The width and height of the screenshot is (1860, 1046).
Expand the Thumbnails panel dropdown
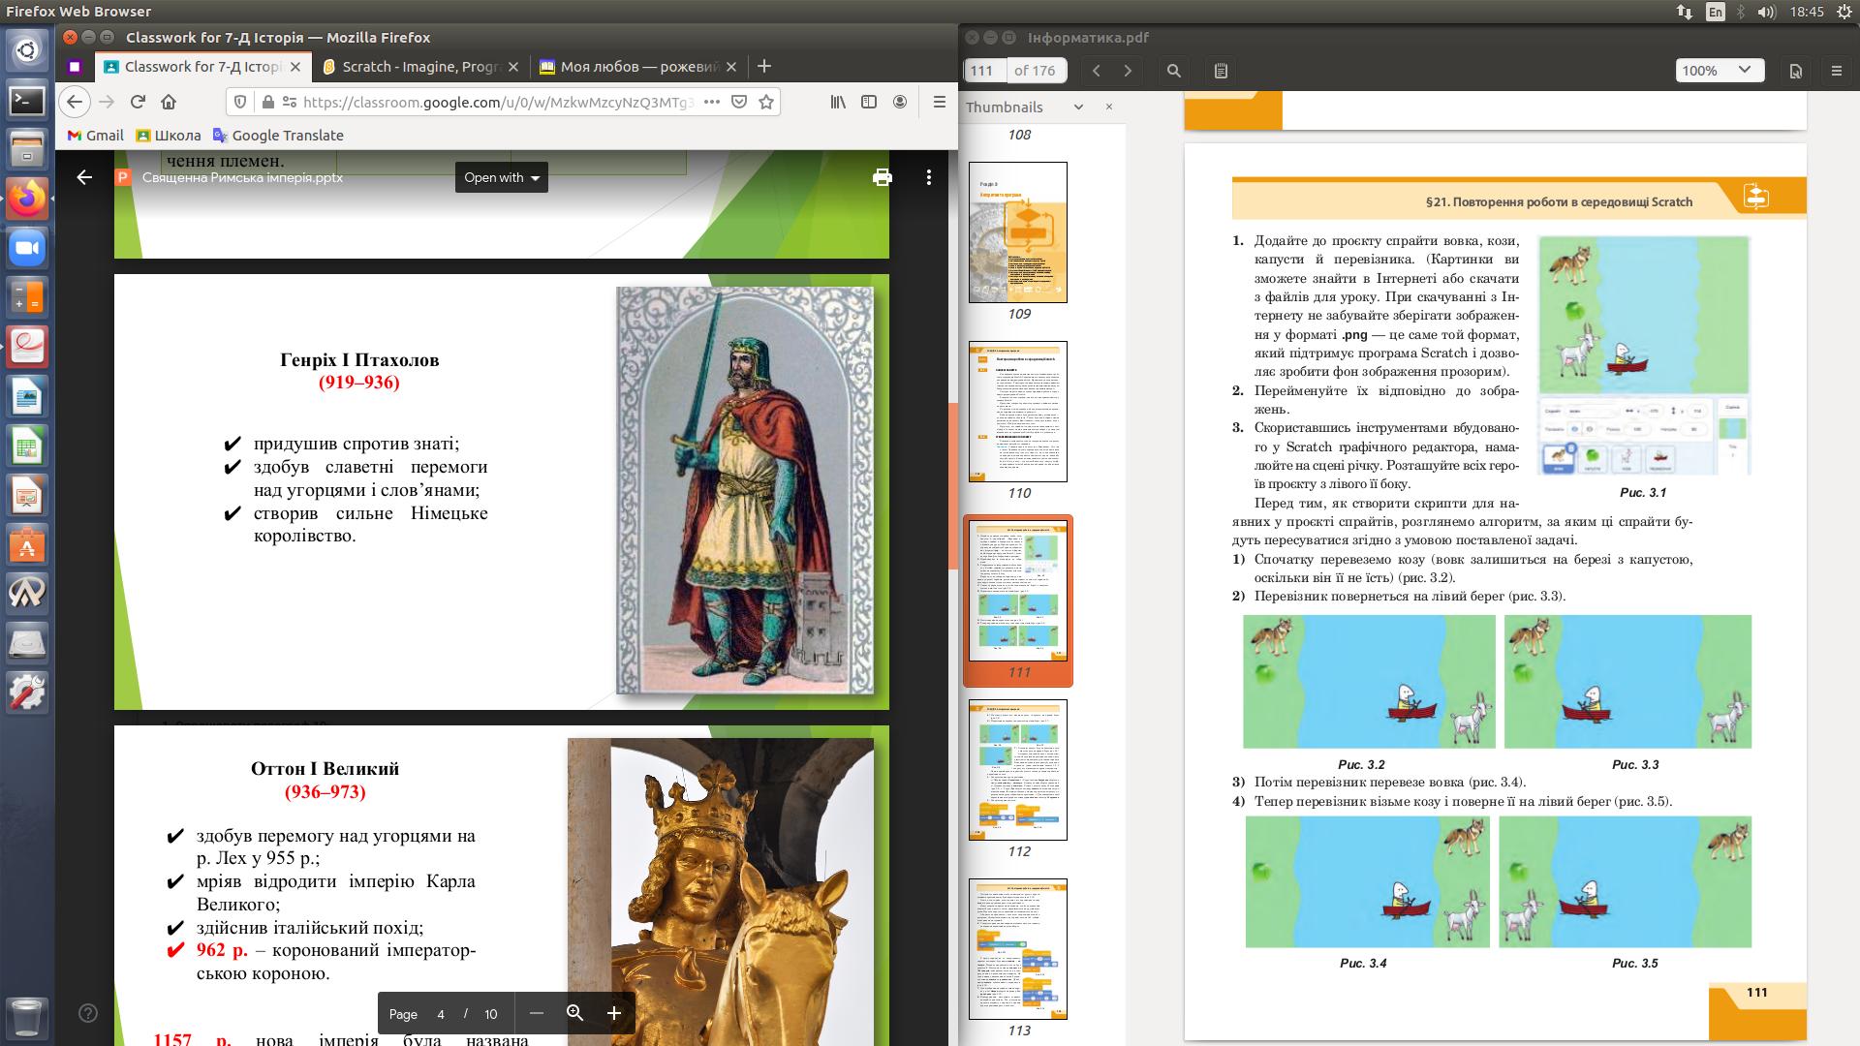[1078, 108]
